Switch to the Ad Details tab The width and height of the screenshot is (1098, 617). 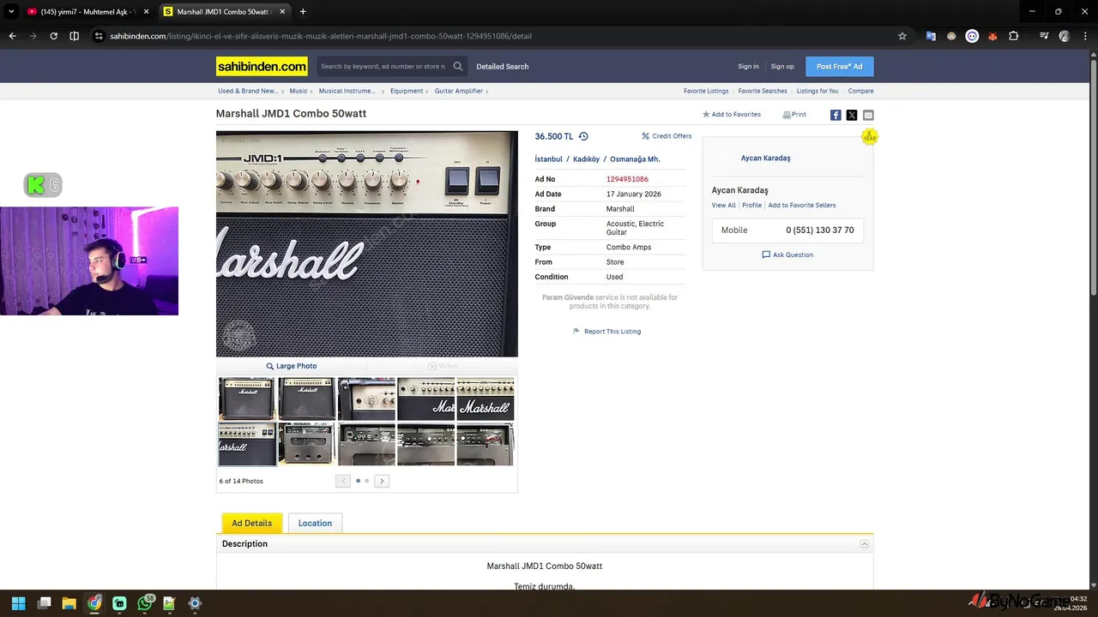[x=251, y=523]
